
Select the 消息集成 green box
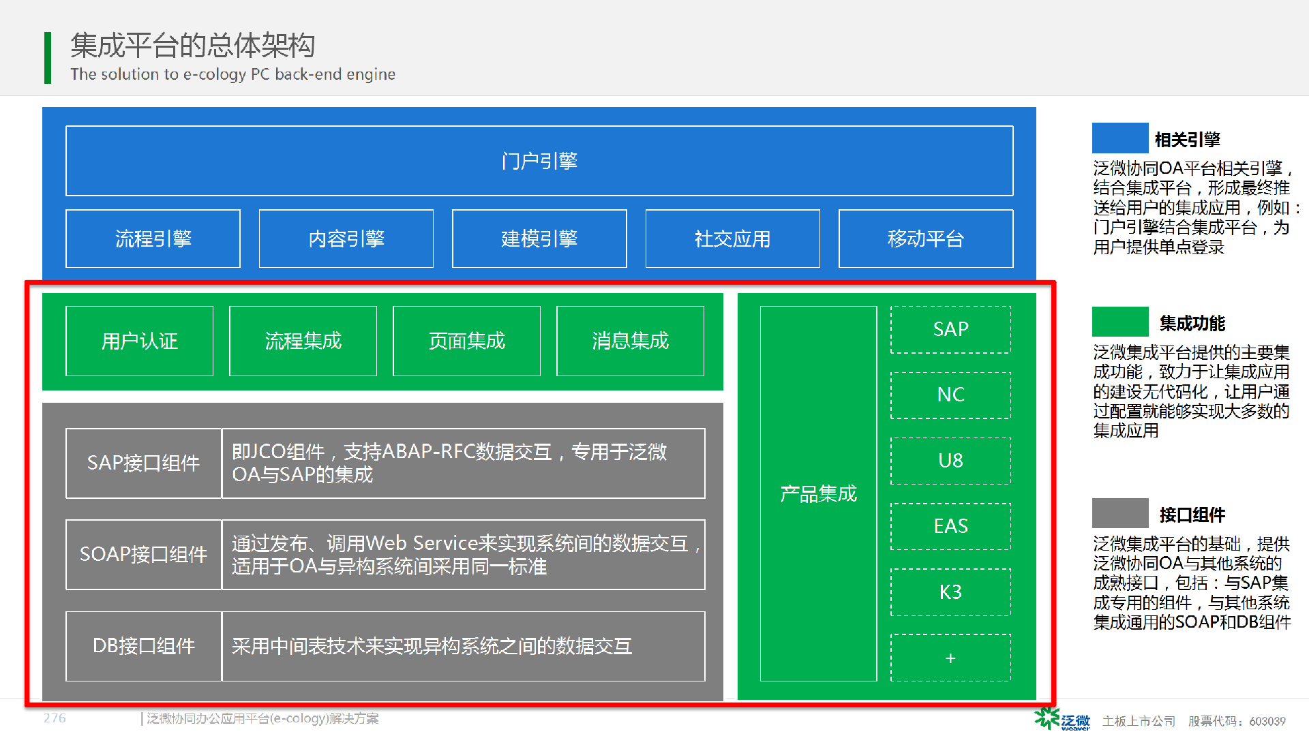point(630,341)
